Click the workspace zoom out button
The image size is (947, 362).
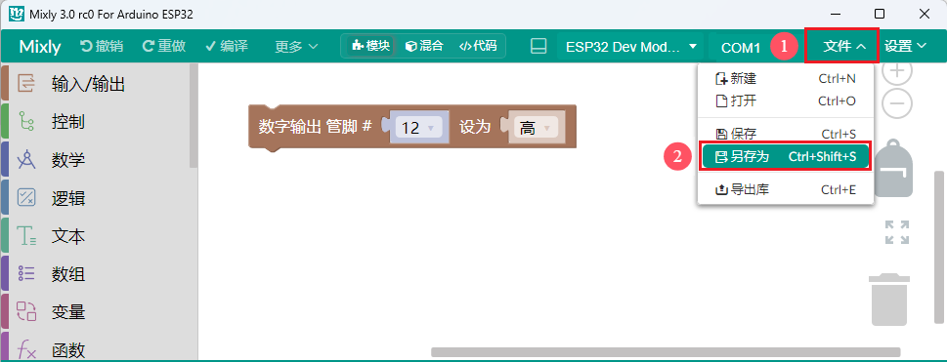coord(897,103)
